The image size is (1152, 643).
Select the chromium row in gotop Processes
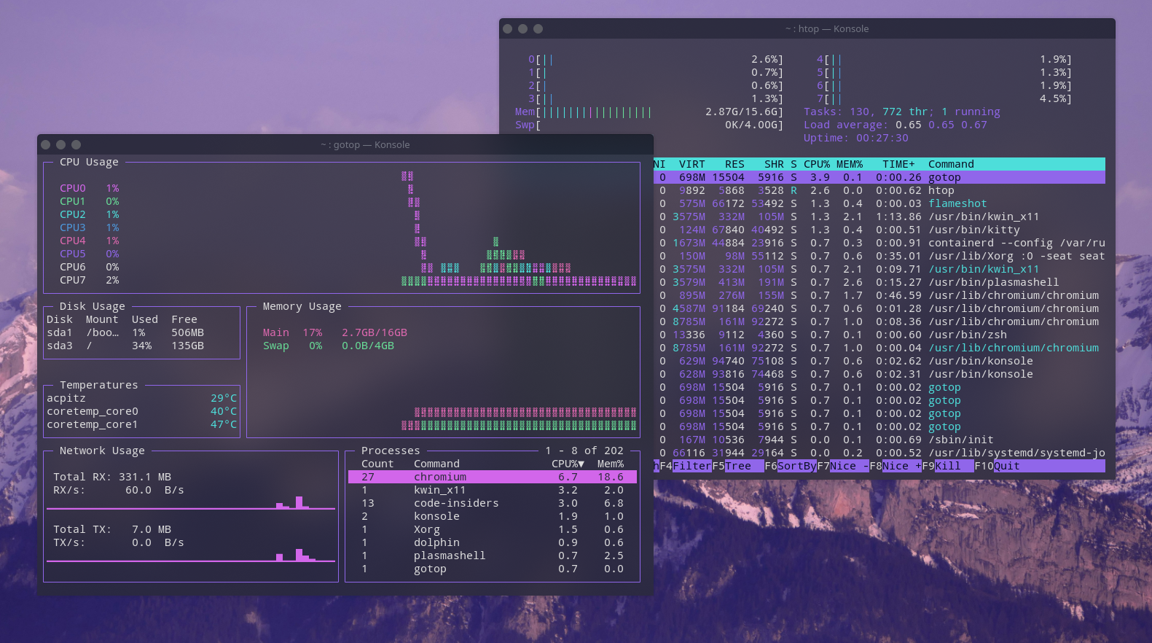tap(493, 477)
